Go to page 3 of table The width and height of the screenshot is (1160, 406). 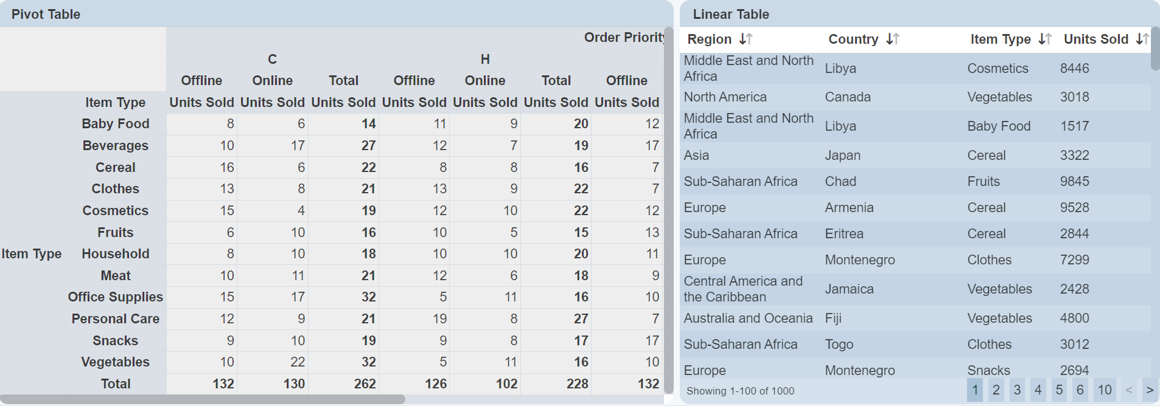click(x=1017, y=390)
